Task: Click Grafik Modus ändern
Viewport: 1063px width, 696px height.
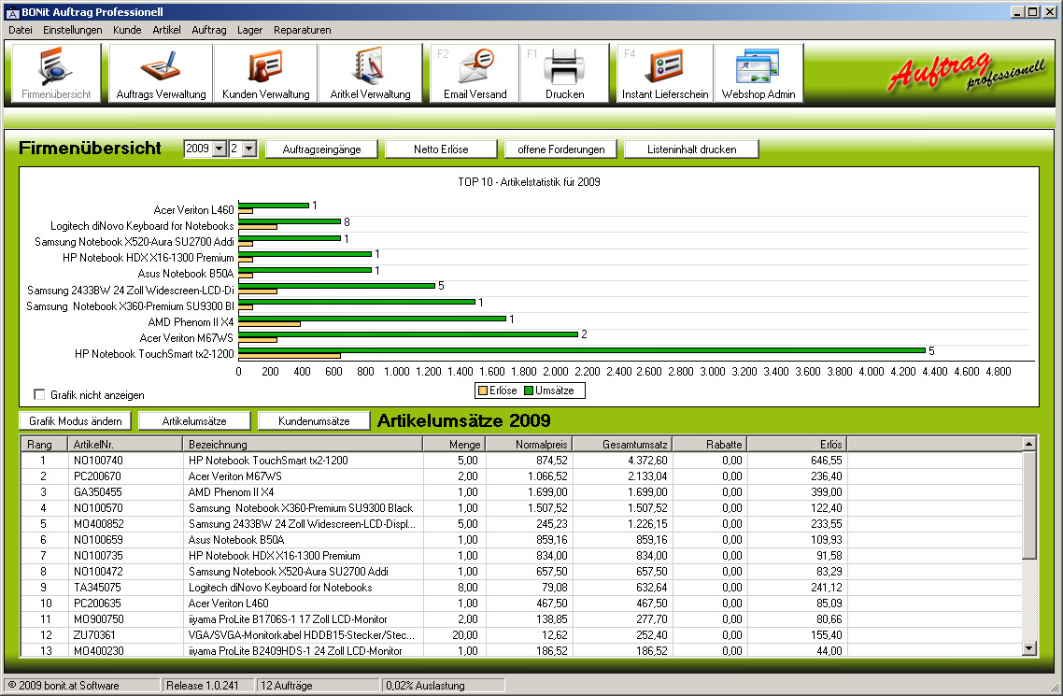Action: click(x=76, y=420)
